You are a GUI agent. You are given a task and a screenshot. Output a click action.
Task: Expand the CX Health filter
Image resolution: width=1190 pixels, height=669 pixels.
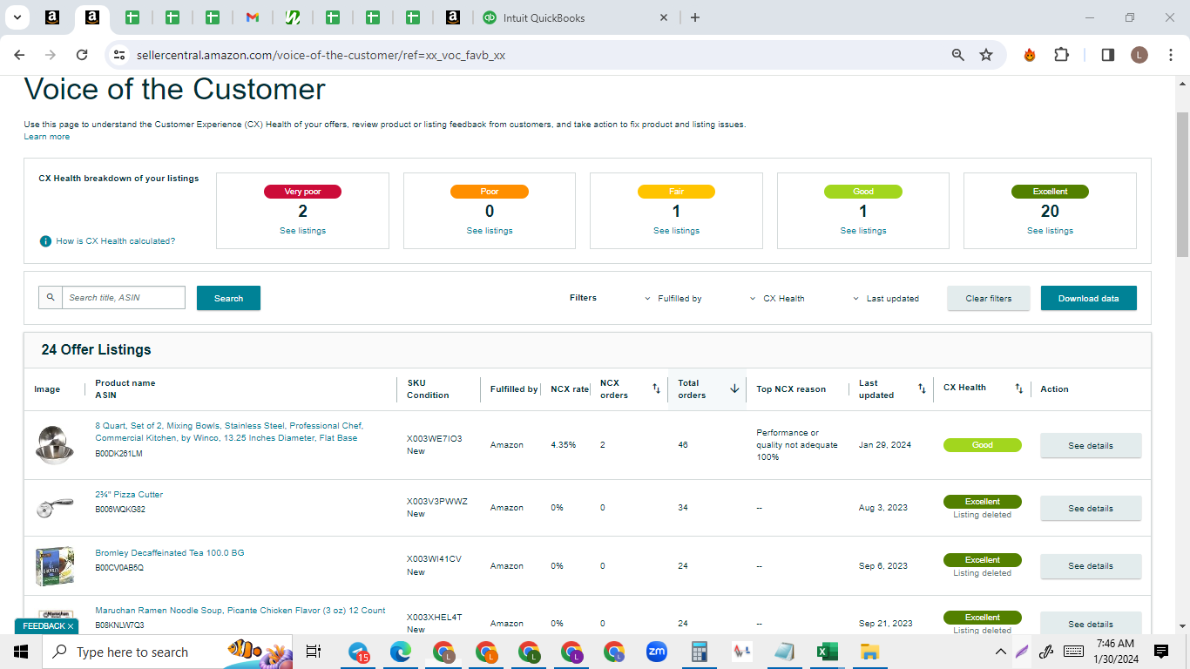[777, 299]
